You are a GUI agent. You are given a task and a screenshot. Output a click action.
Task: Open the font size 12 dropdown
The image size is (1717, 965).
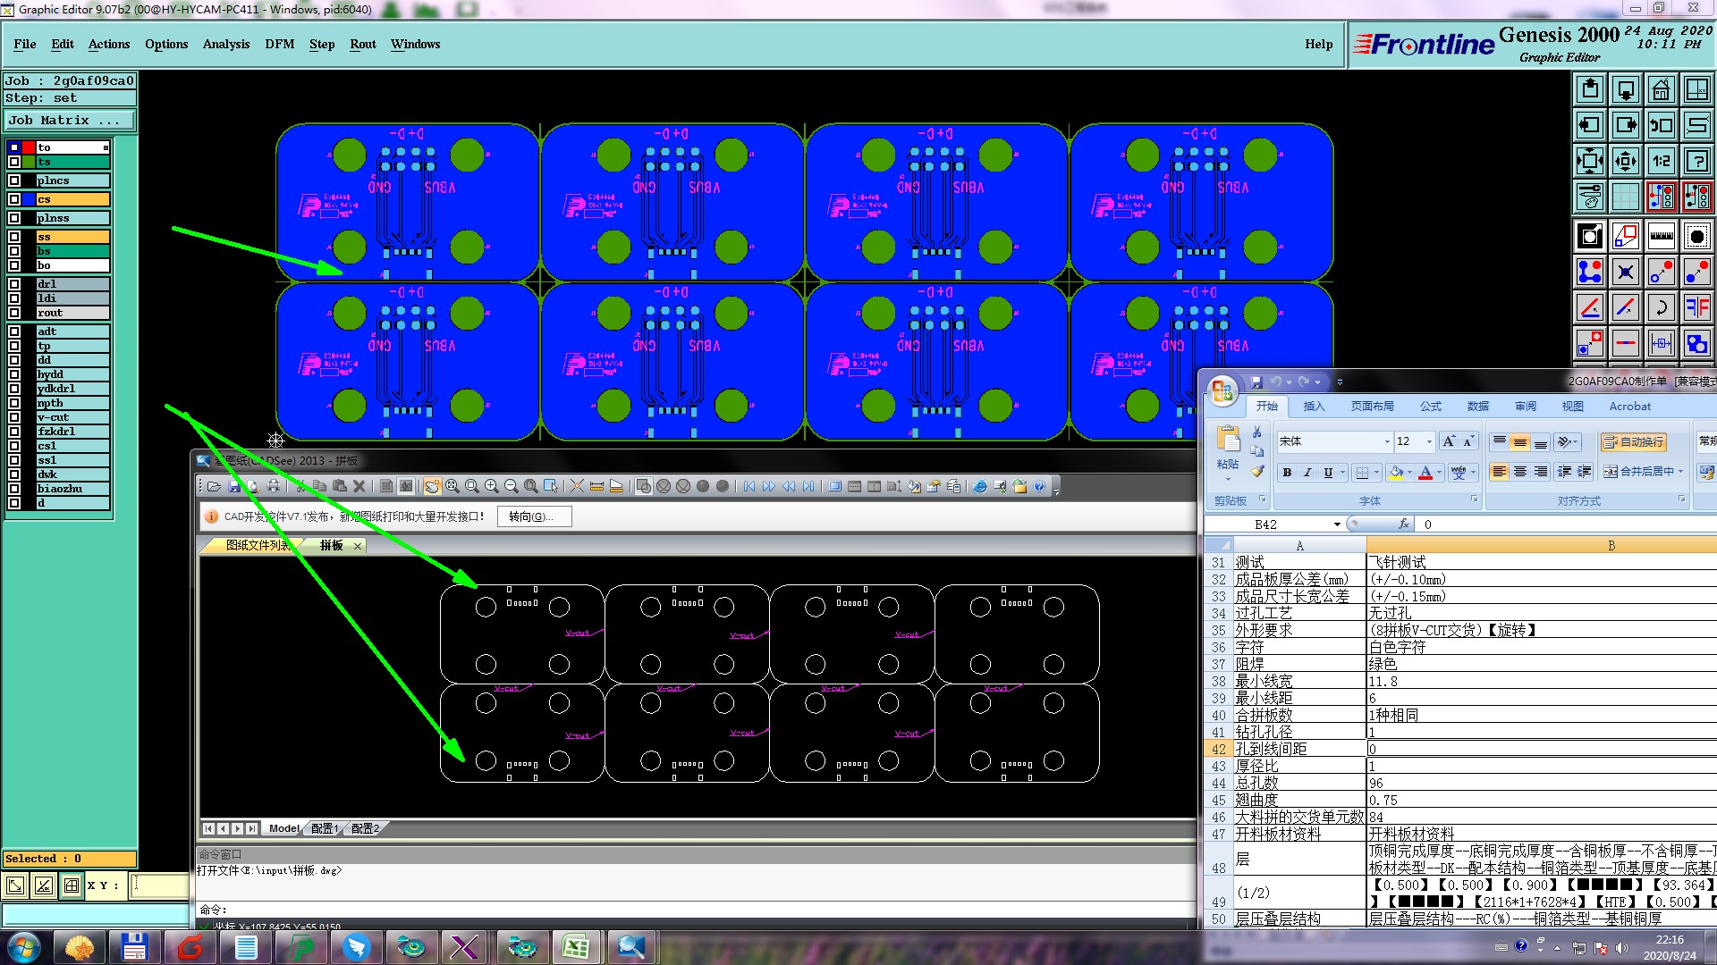tap(1429, 441)
